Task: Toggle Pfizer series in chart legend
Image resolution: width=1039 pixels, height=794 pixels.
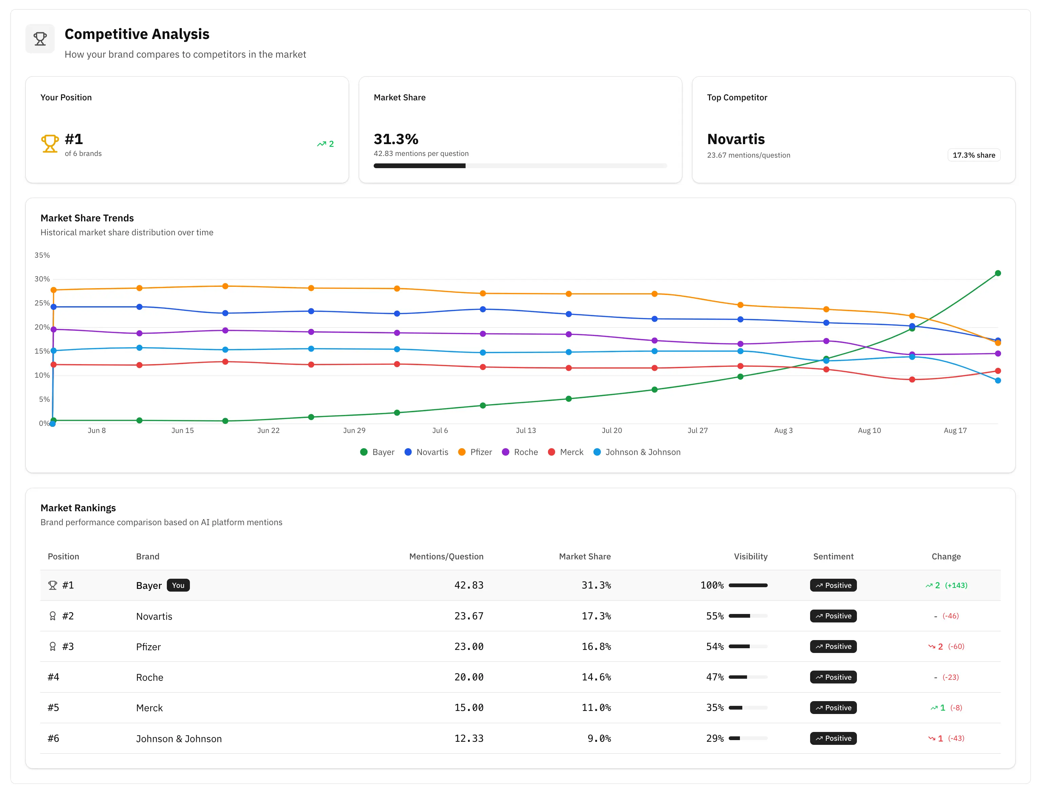Action: (475, 452)
